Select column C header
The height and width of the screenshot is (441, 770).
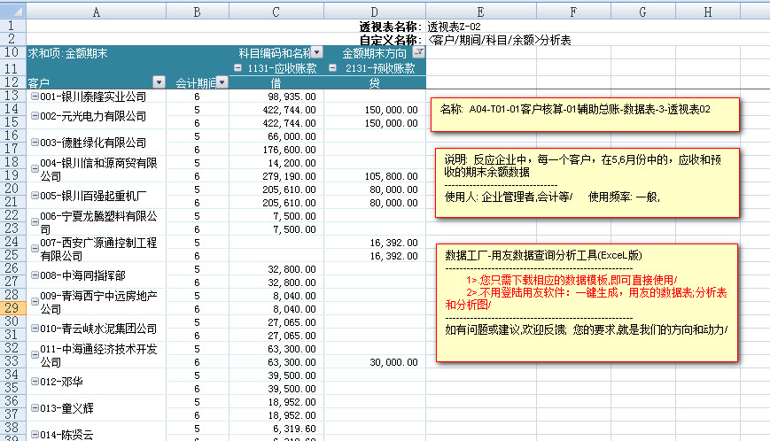coord(276,12)
